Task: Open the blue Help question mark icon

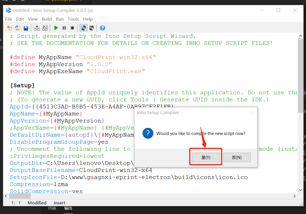Action: click(103, 28)
